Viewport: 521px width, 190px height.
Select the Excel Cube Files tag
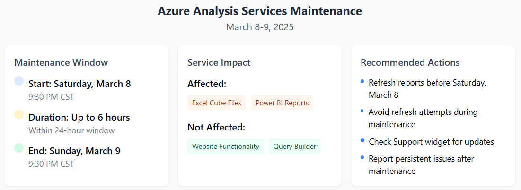click(x=217, y=103)
